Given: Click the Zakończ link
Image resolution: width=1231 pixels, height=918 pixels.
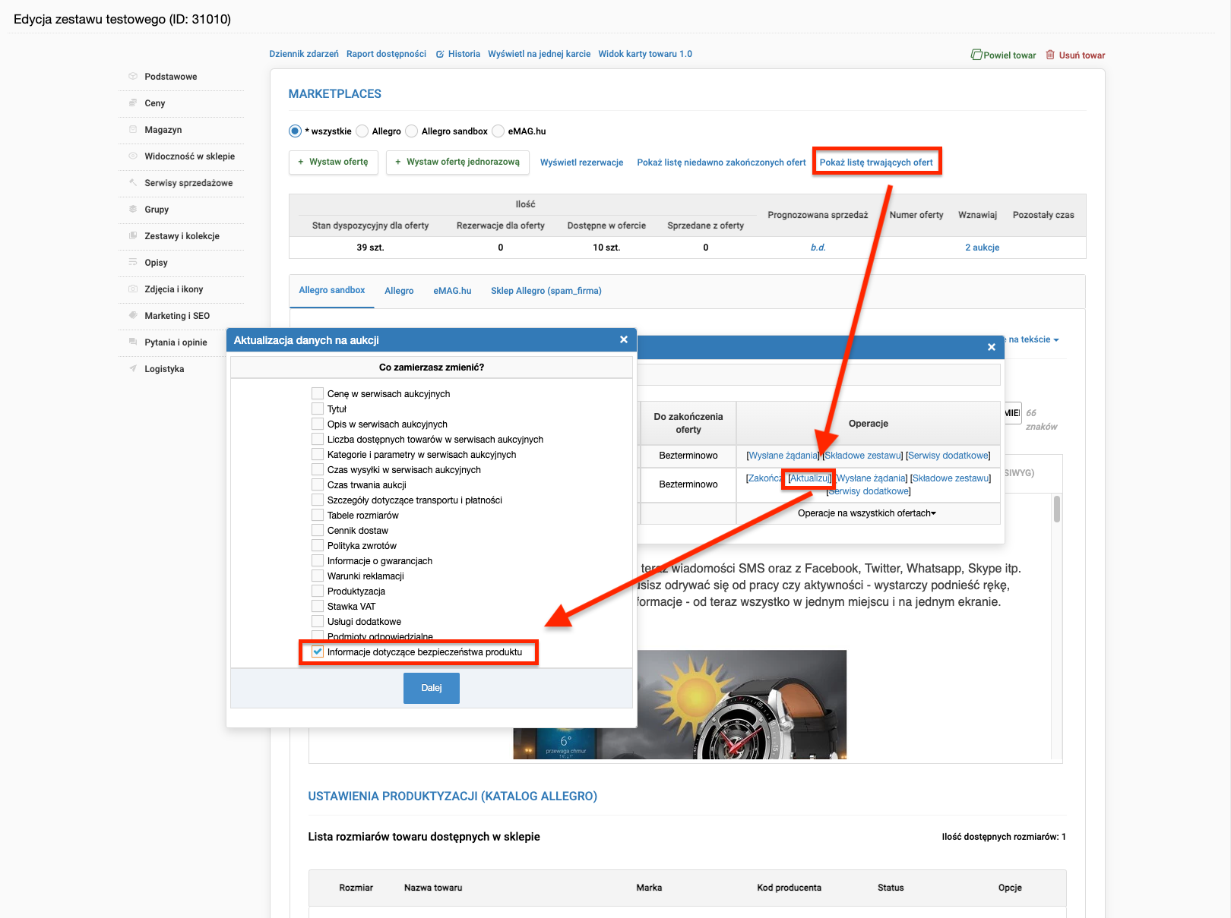Looking at the screenshot, I should click(x=764, y=478).
